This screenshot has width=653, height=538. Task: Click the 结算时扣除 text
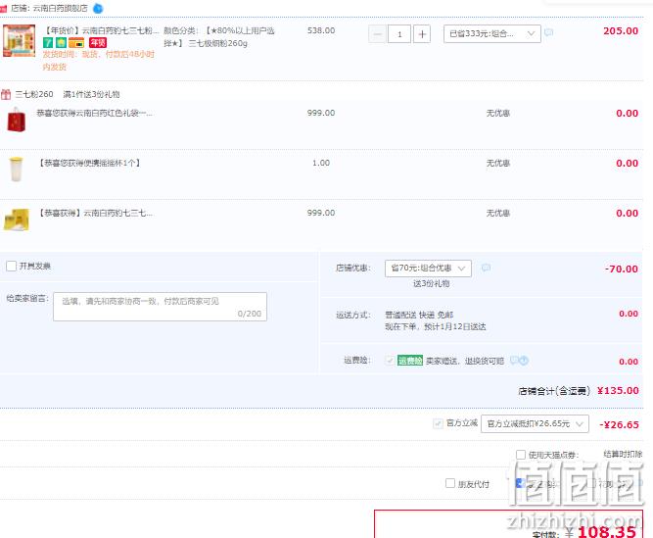click(x=623, y=454)
